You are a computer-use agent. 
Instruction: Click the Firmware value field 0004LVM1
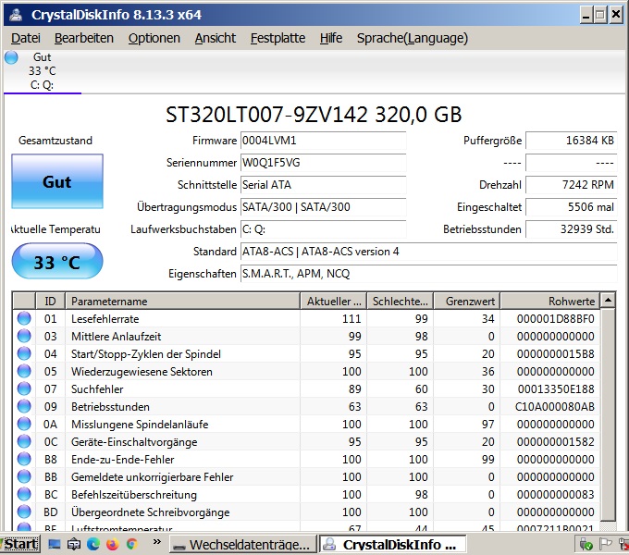(324, 141)
